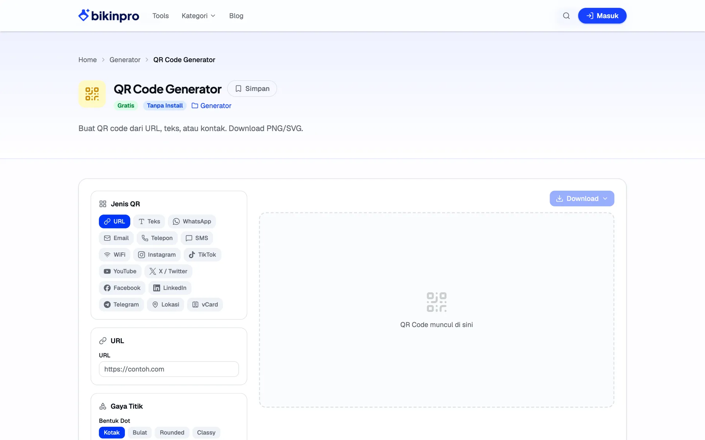Select the Telepon phone QR type
This screenshot has height=440, width=705.
[x=157, y=238]
